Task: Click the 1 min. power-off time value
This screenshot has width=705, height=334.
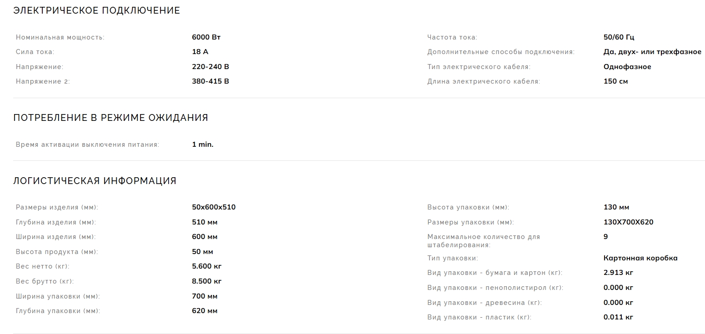Action: (203, 145)
